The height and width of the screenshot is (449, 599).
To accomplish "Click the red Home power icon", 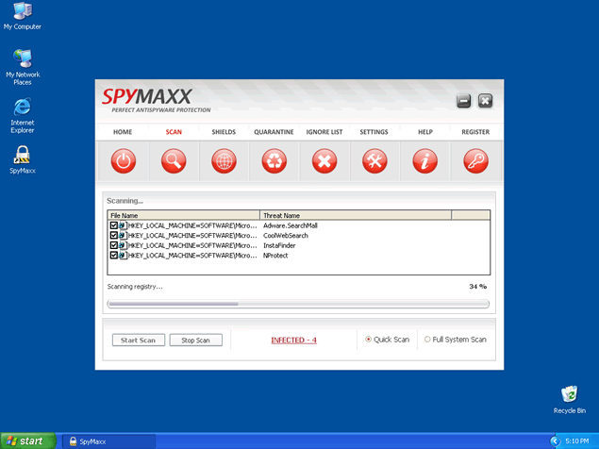I will coord(123,161).
